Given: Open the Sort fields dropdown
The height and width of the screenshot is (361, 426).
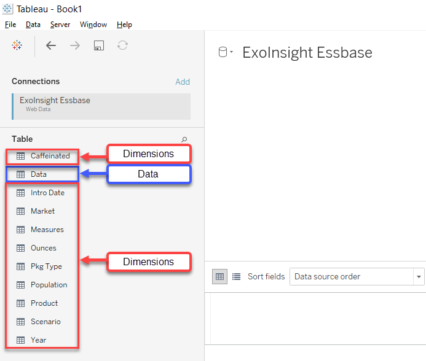Looking at the screenshot, I should [x=357, y=277].
